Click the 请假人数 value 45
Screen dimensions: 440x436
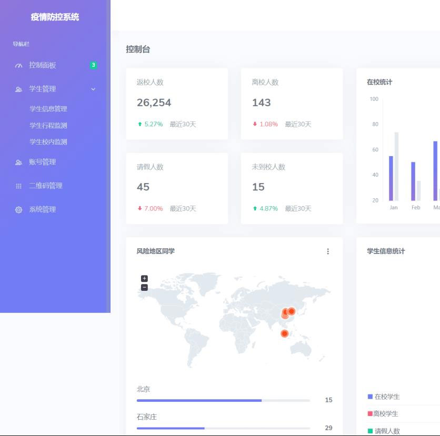(x=143, y=187)
